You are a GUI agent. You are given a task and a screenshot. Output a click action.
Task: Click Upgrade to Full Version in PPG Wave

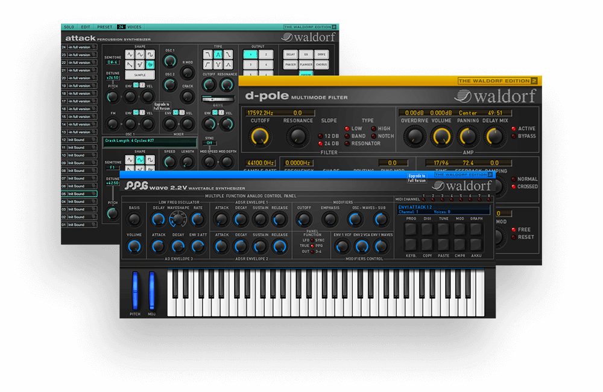point(417,178)
